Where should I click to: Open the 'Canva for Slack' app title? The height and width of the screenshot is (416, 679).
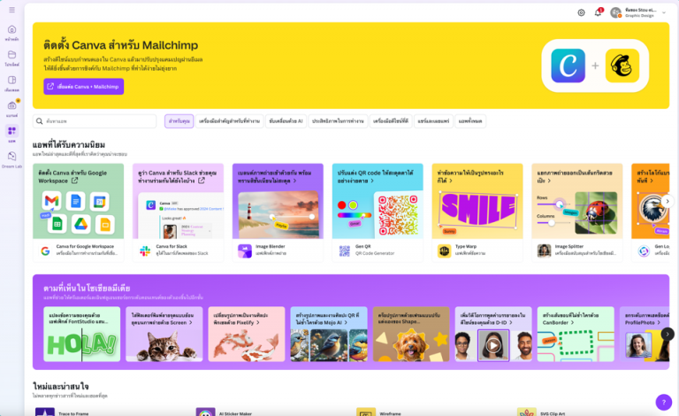172,246
